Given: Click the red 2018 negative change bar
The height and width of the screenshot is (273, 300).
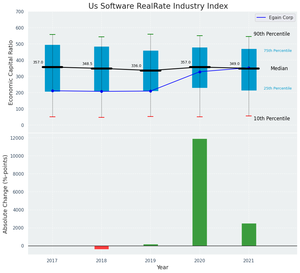Looking at the screenshot, I should [x=101, y=247].
